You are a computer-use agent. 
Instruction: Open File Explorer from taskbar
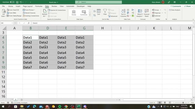22,107
